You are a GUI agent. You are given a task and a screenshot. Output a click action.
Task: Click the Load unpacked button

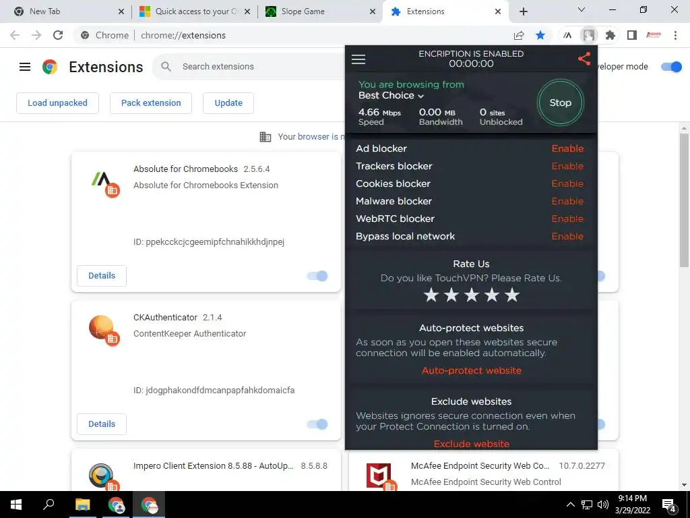point(58,103)
